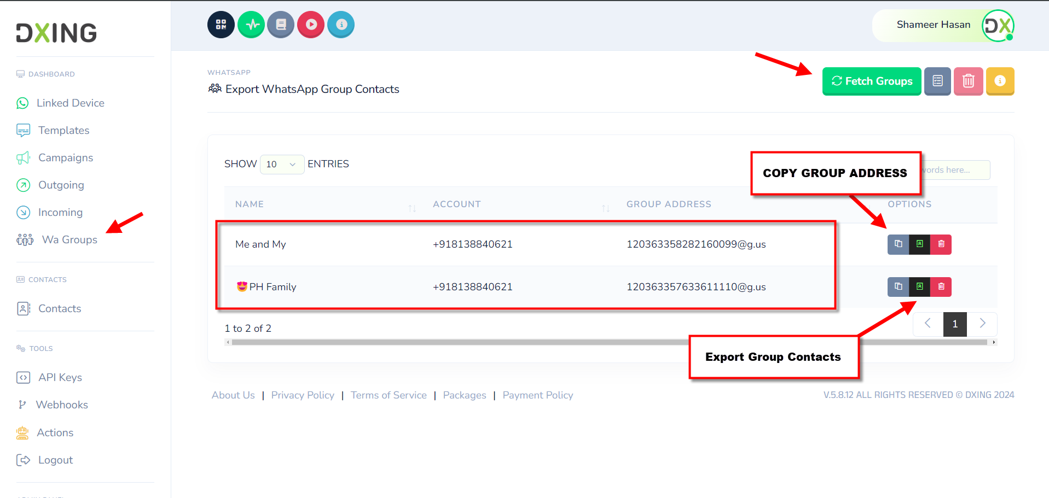Click the table search input field
Image resolution: width=1049 pixels, height=498 pixels.
pyautogui.click(x=956, y=170)
